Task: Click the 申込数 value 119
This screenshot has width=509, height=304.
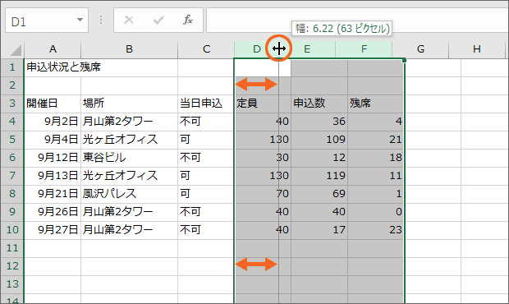Action: 319,176
